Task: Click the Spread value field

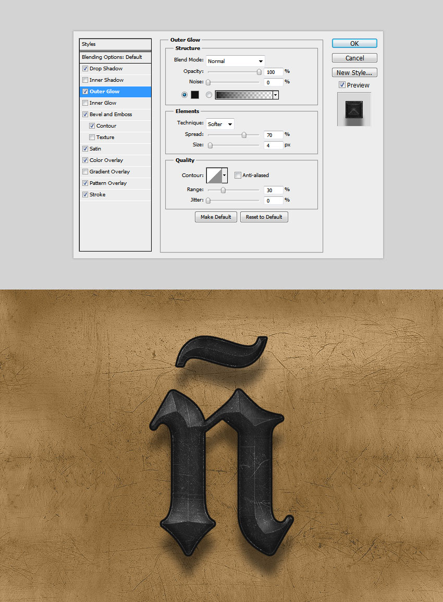Action: click(273, 135)
